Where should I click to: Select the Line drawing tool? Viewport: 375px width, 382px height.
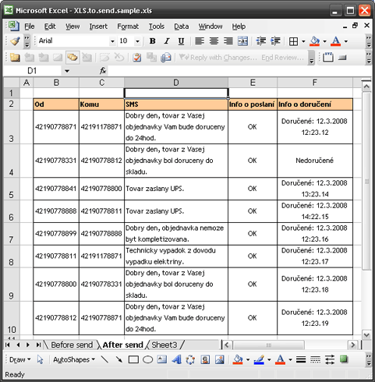tap(104, 359)
